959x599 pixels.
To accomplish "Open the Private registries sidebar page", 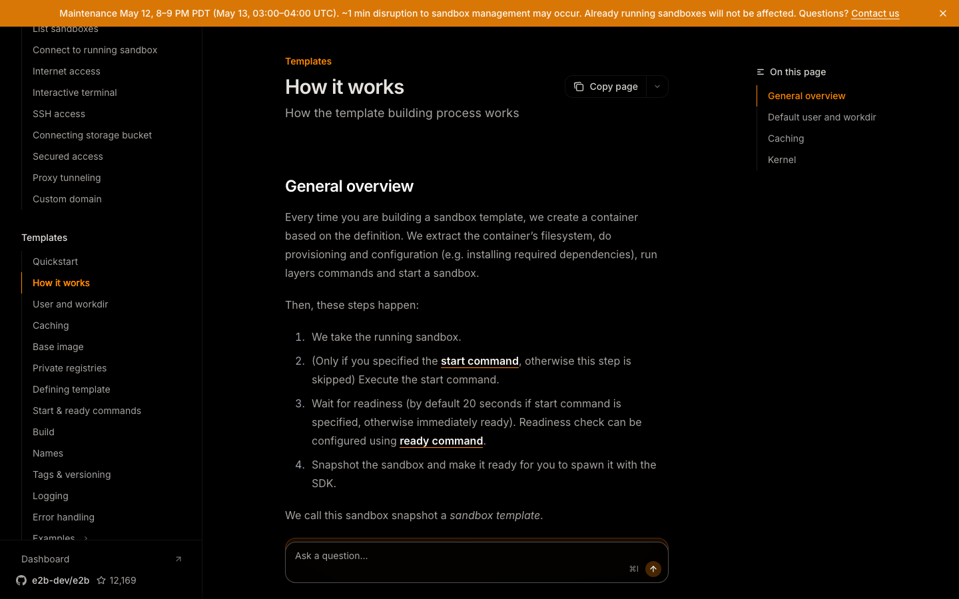I will tap(69, 368).
